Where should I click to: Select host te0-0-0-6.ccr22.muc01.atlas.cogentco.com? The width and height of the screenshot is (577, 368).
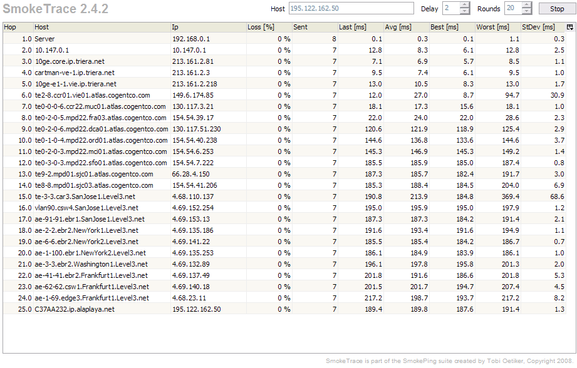(x=100, y=106)
